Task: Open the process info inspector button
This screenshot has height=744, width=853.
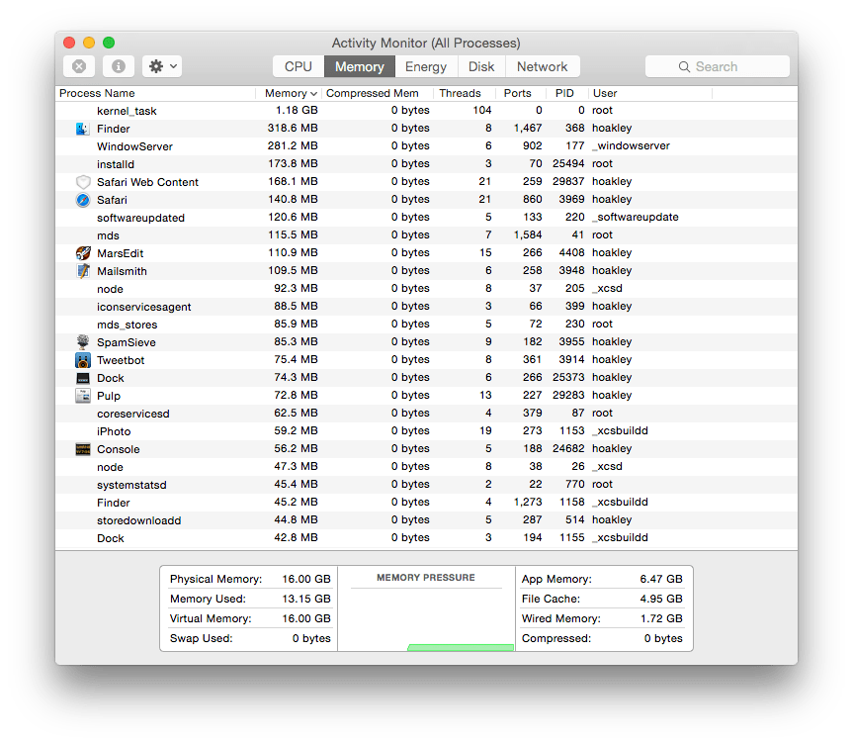Action: point(118,66)
